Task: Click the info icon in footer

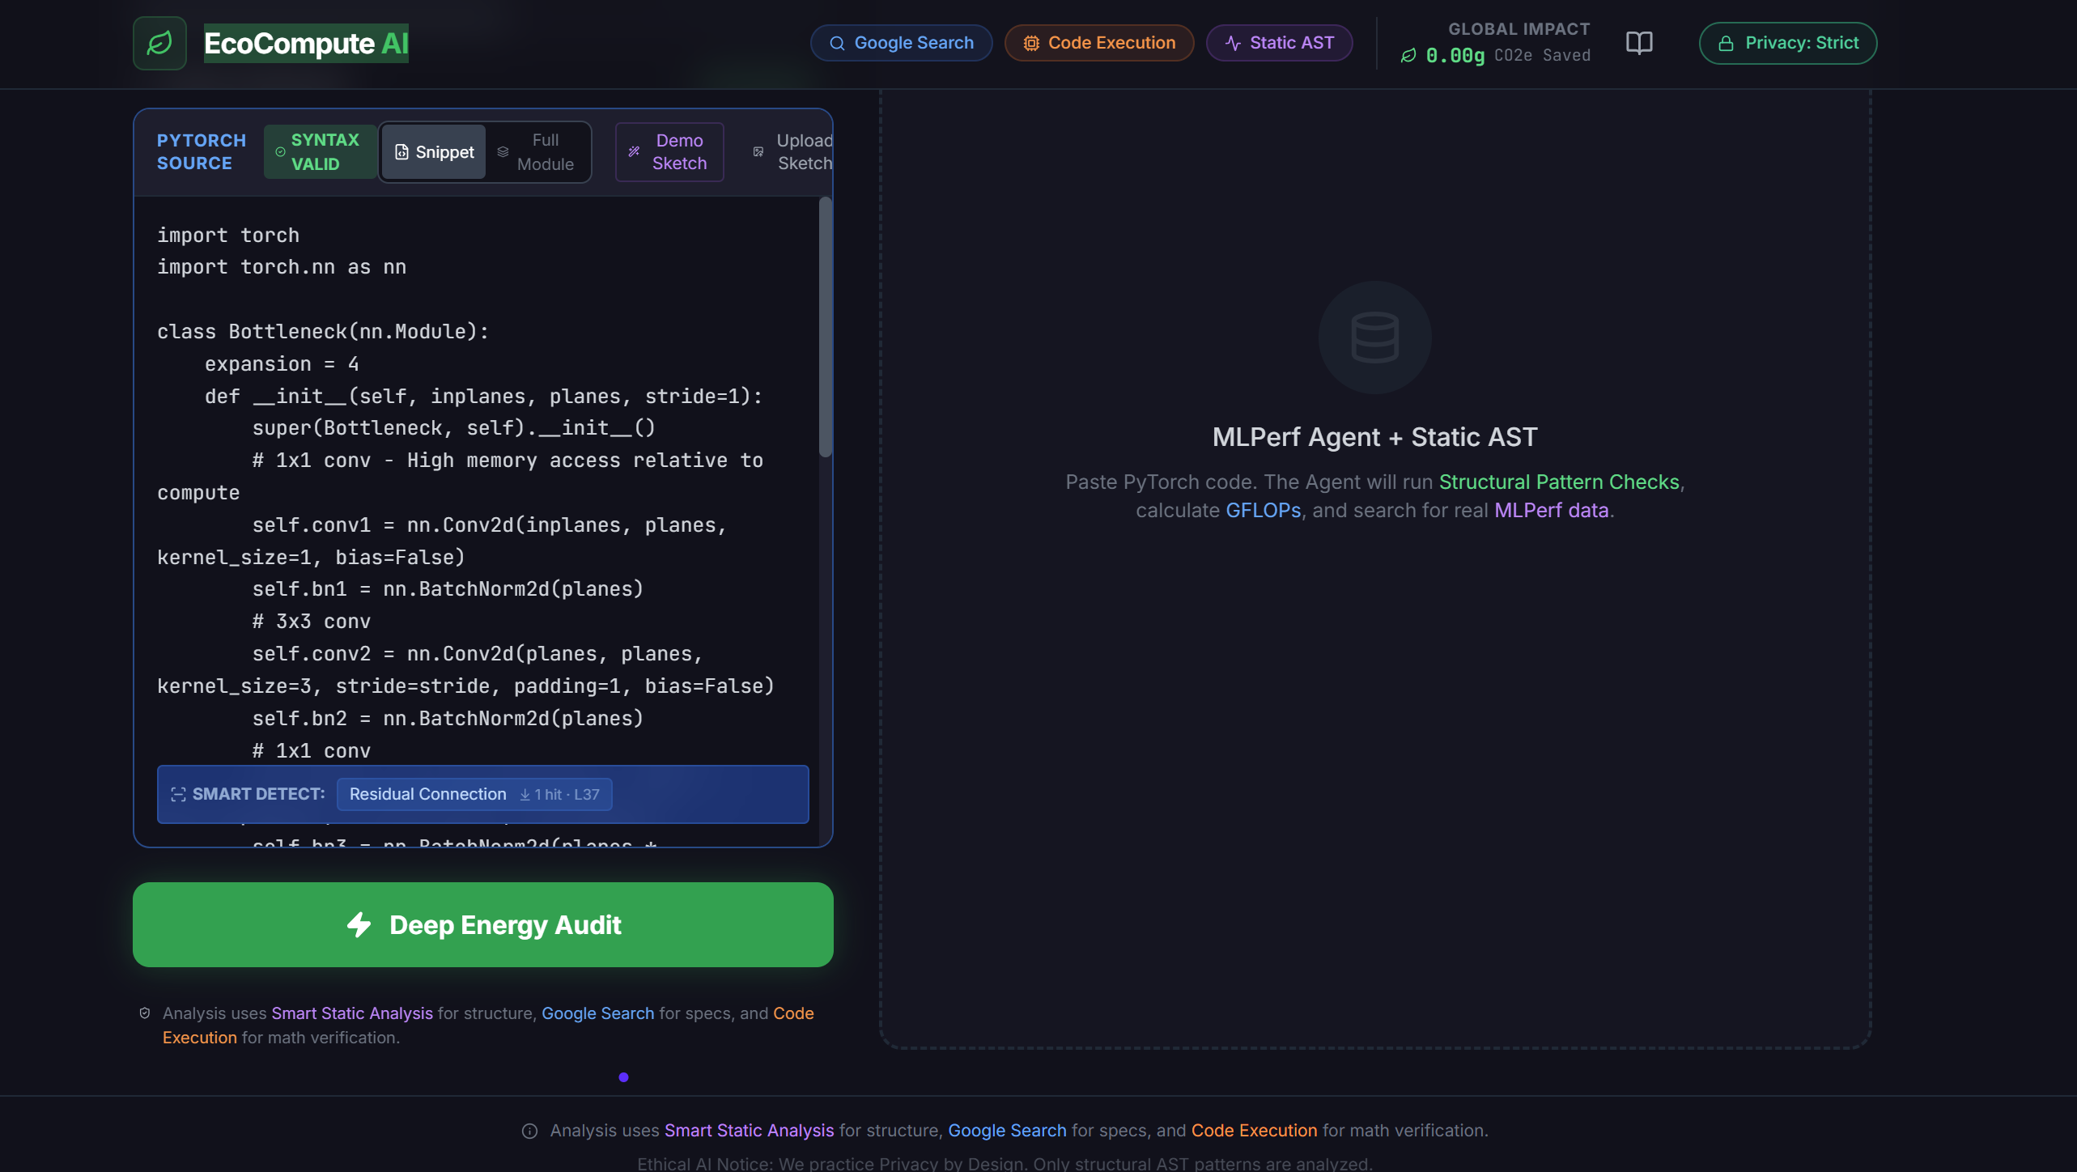Action: coord(529,1131)
